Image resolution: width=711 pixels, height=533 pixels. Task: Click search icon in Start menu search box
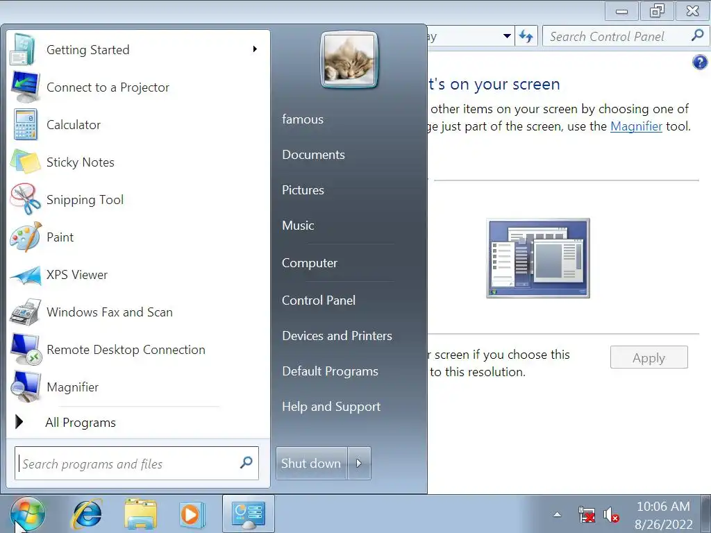tap(246, 463)
